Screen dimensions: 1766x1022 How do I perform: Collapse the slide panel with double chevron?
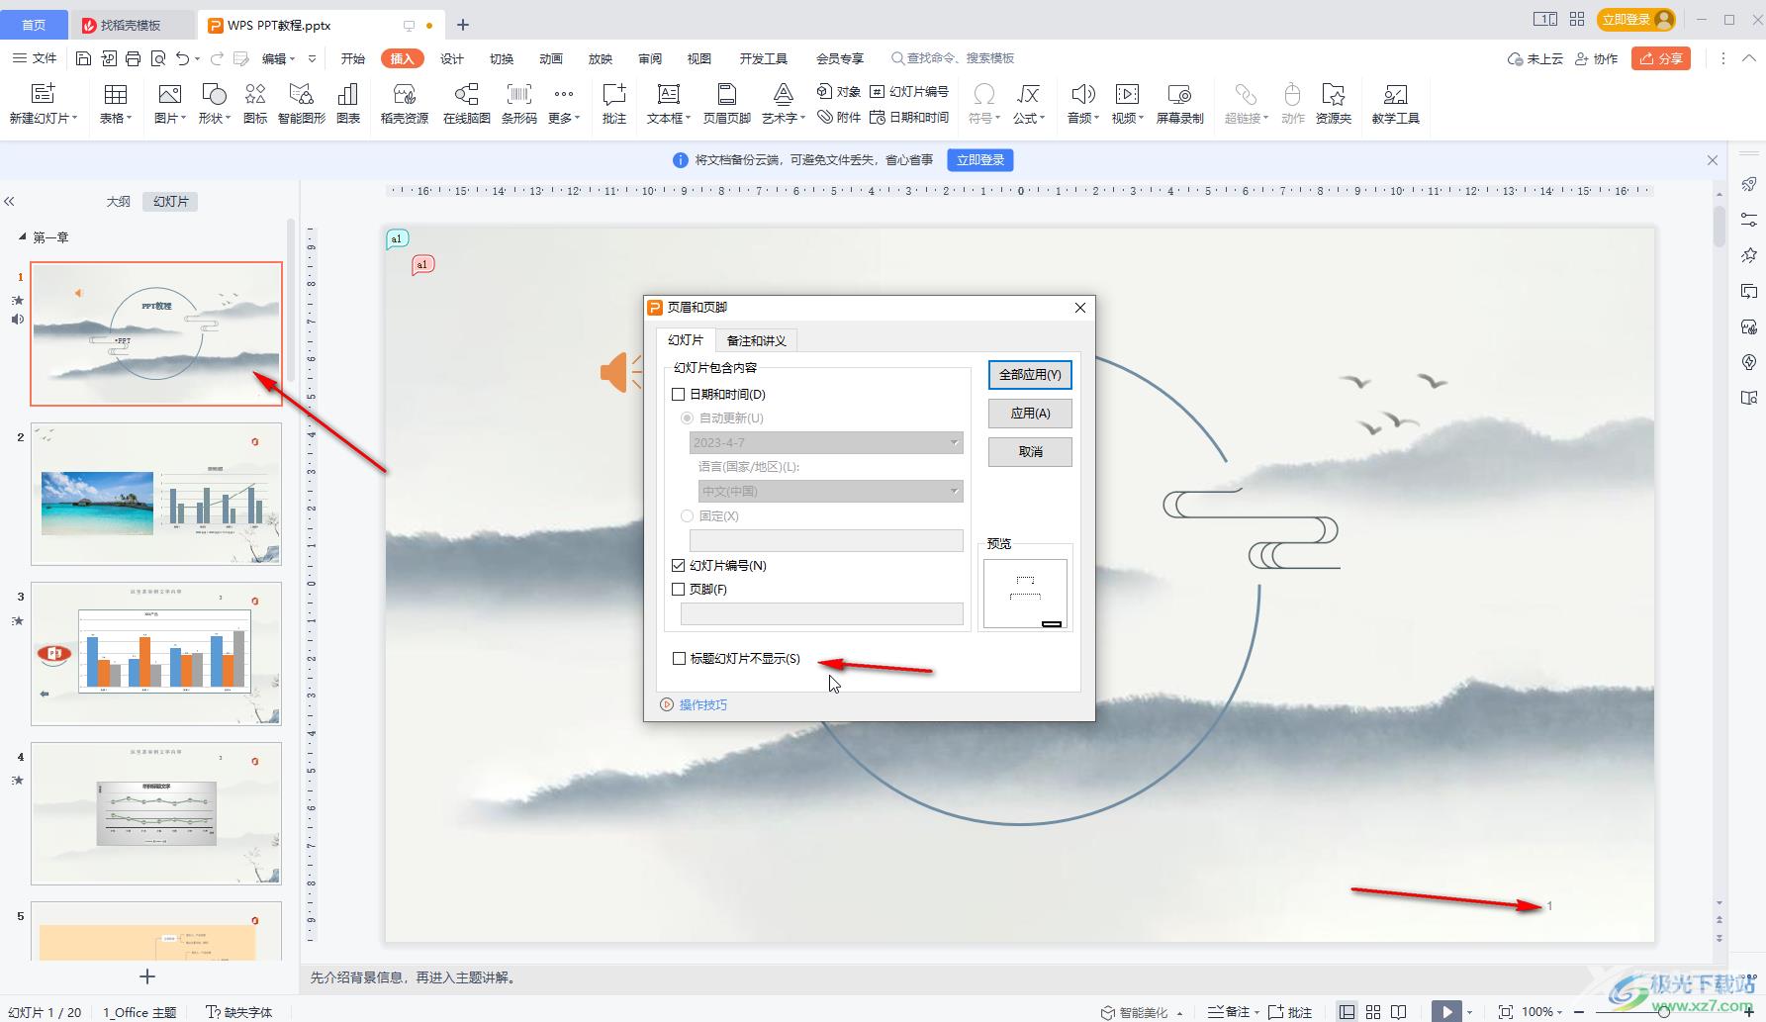[x=9, y=201]
